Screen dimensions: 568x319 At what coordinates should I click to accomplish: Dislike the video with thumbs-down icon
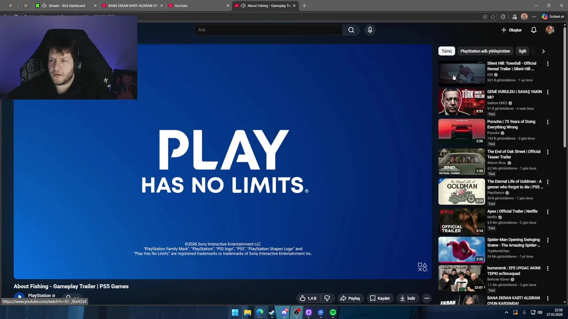click(x=327, y=298)
